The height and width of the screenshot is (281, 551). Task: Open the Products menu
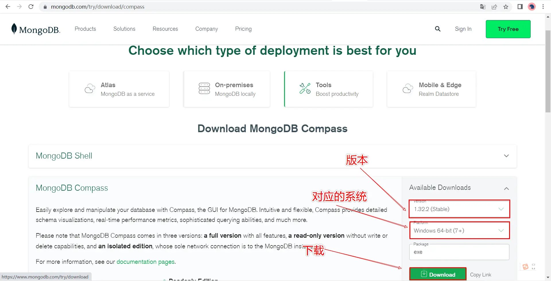[85, 29]
